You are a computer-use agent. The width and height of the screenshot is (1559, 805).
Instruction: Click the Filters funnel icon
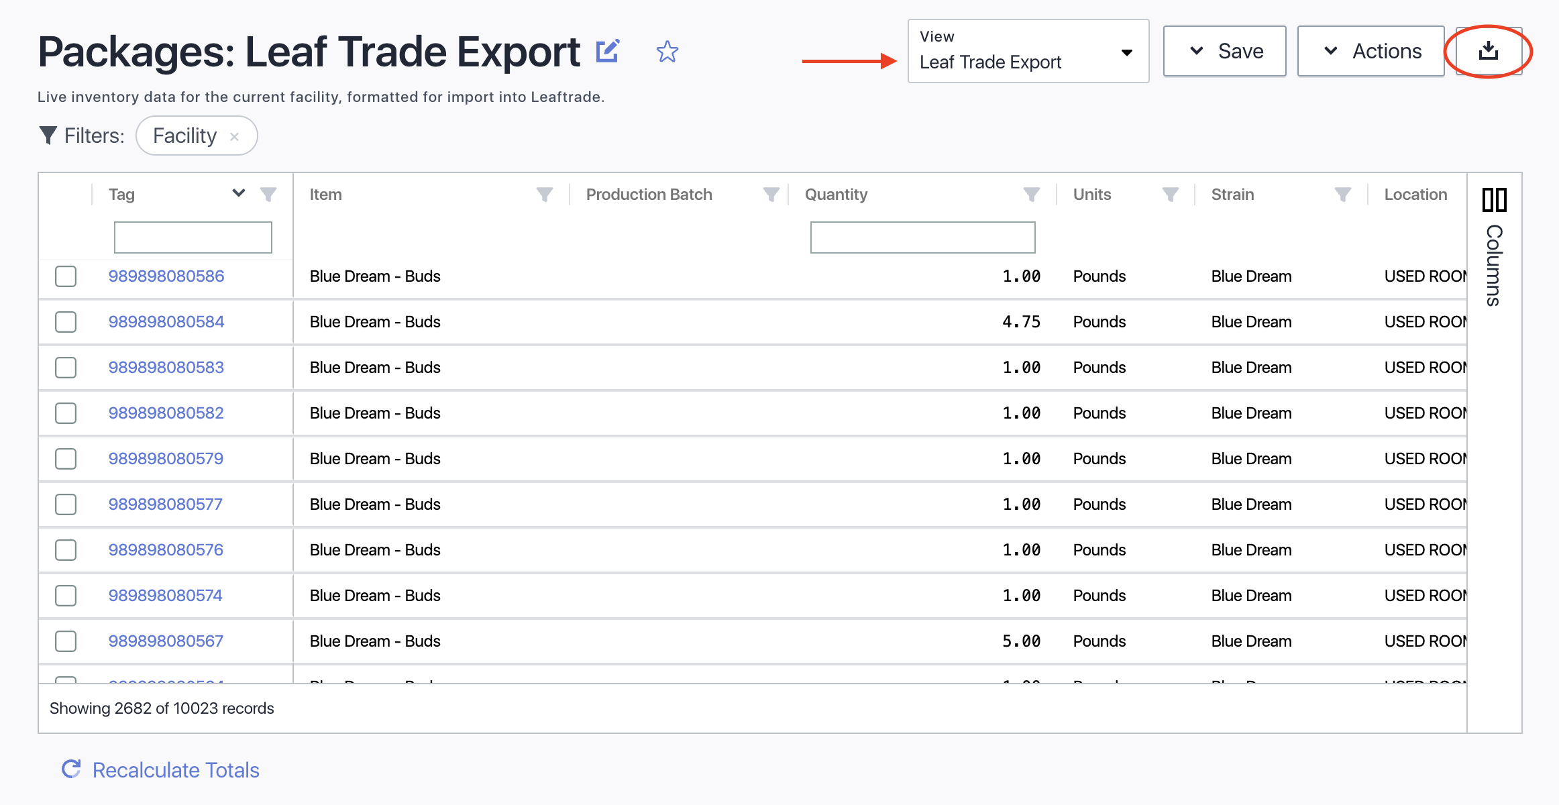pos(48,136)
